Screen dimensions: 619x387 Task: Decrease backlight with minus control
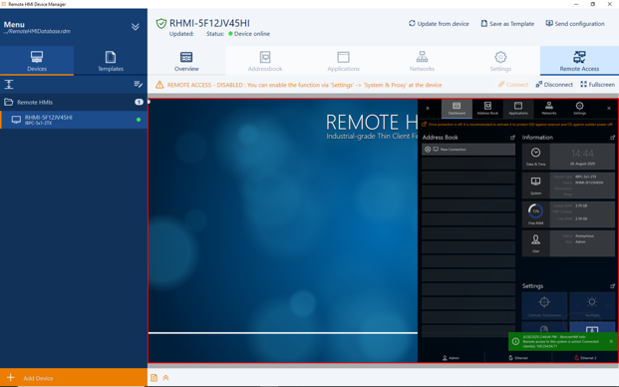(x=577, y=305)
